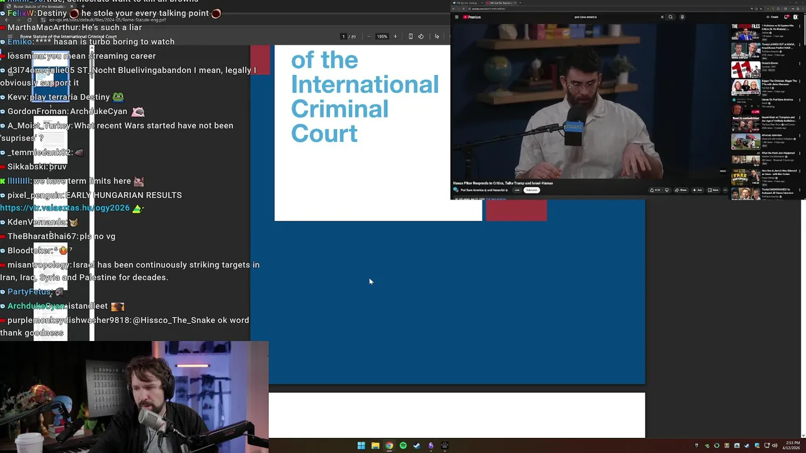806x453 pixels.
Task: Open Chrome from the taskbar
Action: (389, 445)
